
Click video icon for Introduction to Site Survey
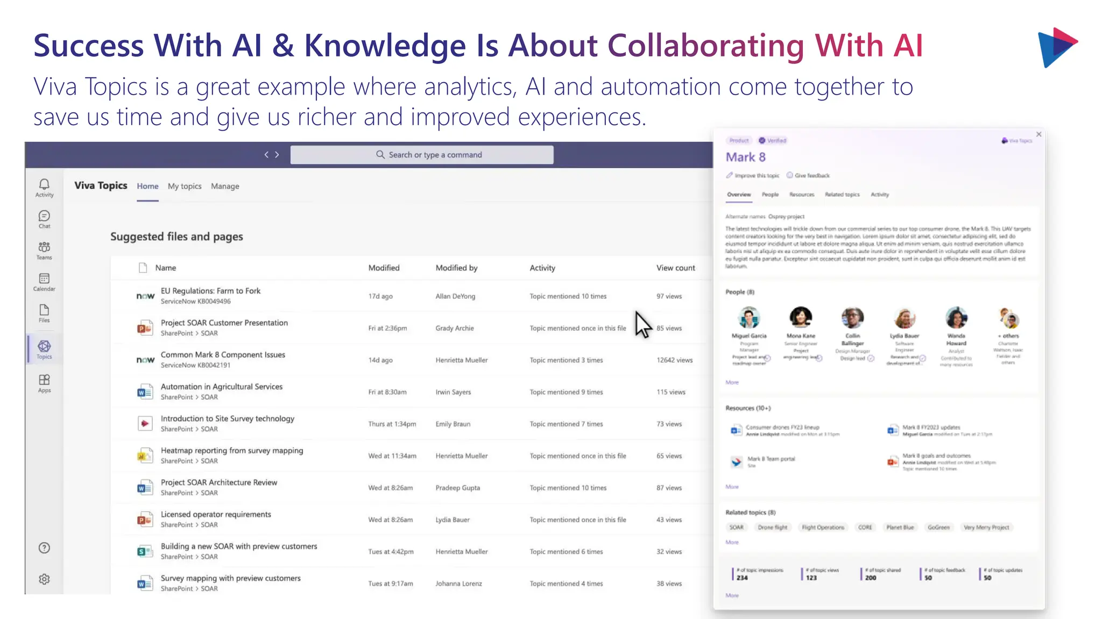(144, 423)
